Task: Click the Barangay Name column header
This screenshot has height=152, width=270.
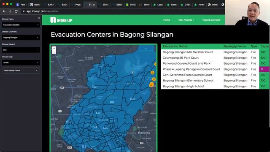Action: tap(235, 46)
